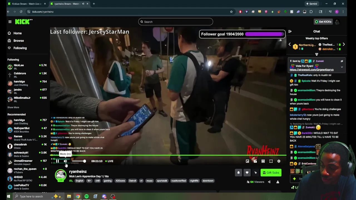Go to Kick logo homepage
Image resolution: width=356 pixels, height=200 pixels.
pyautogui.click(x=24, y=22)
